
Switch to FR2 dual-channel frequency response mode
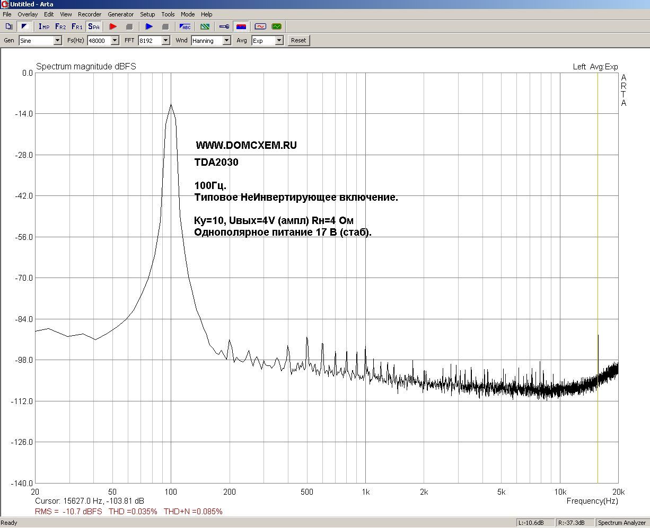click(60, 26)
